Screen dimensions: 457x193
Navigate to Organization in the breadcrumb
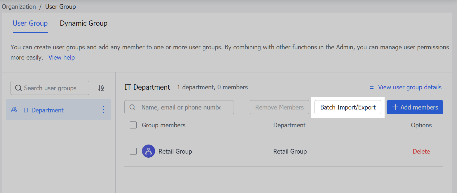[19, 6]
